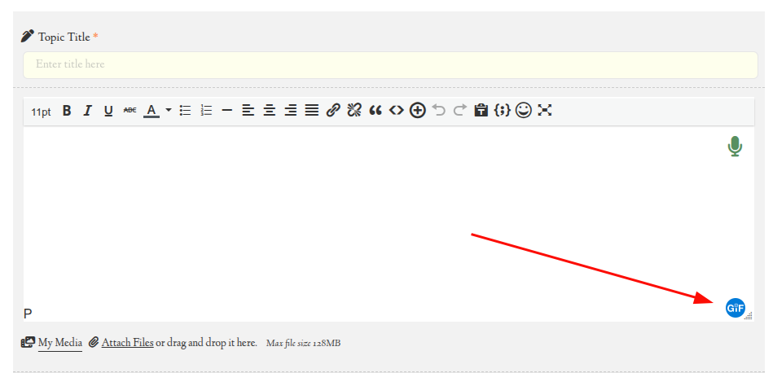Insert a numbered list
Viewport: 773px width, 373px height.
(x=206, y=111)
